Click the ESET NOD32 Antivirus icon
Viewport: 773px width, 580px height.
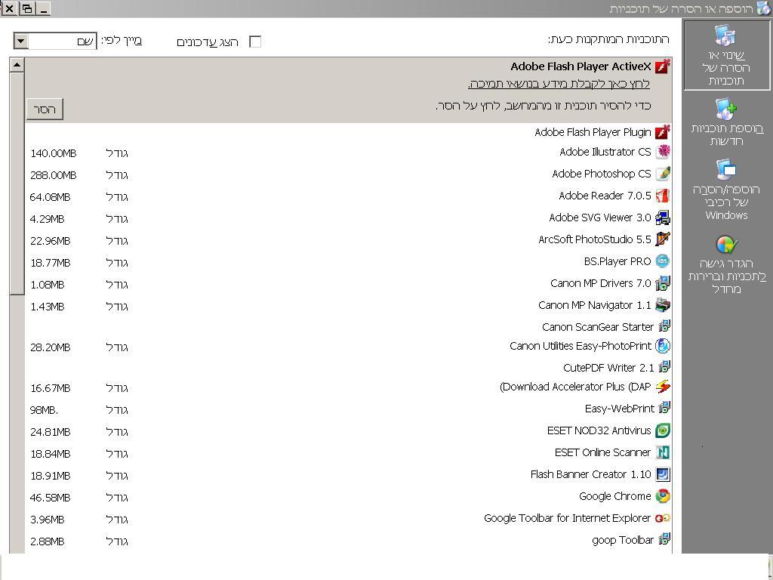click(x=663, y=430)
